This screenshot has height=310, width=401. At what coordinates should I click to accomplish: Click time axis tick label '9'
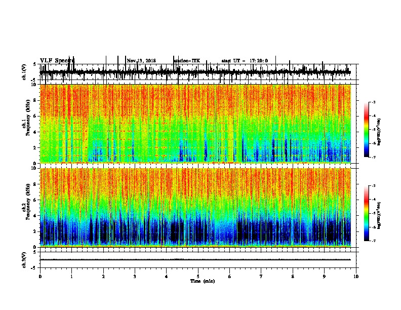tap(324, 277)
